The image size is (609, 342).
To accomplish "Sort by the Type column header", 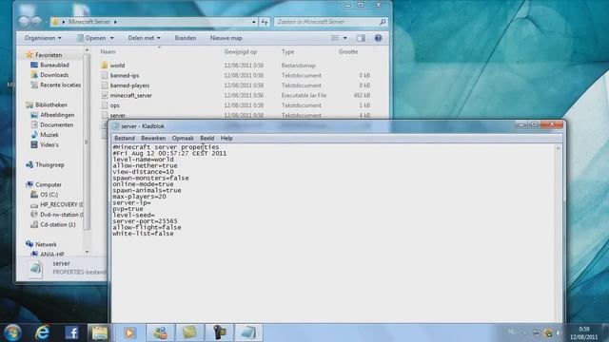I will tap(287, 51).
